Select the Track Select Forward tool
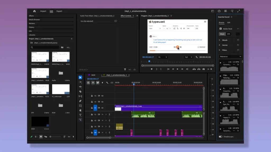Image resolution: width=271 pixels, height=152 pixels. tap(80, 82)
